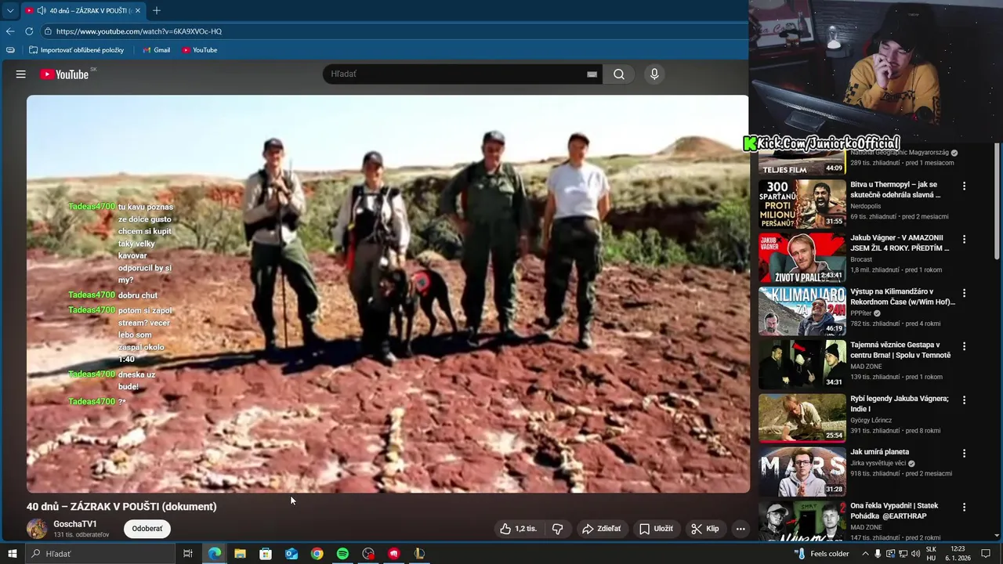Mute the tab via speaker icon
The height and width of the screenshot is (564, 1003).
(x=41, y=10)
